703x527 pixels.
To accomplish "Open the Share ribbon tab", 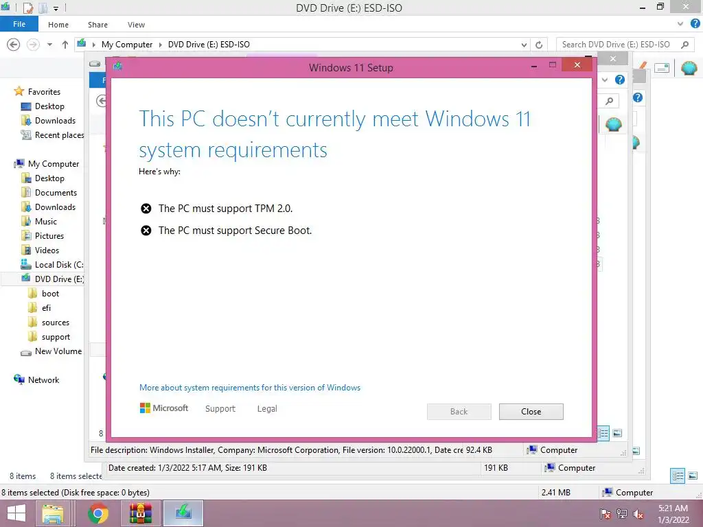I will tap(97, 25).
